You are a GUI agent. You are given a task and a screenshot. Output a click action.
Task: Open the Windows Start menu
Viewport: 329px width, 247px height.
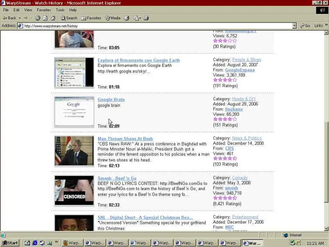coord(10,243)
